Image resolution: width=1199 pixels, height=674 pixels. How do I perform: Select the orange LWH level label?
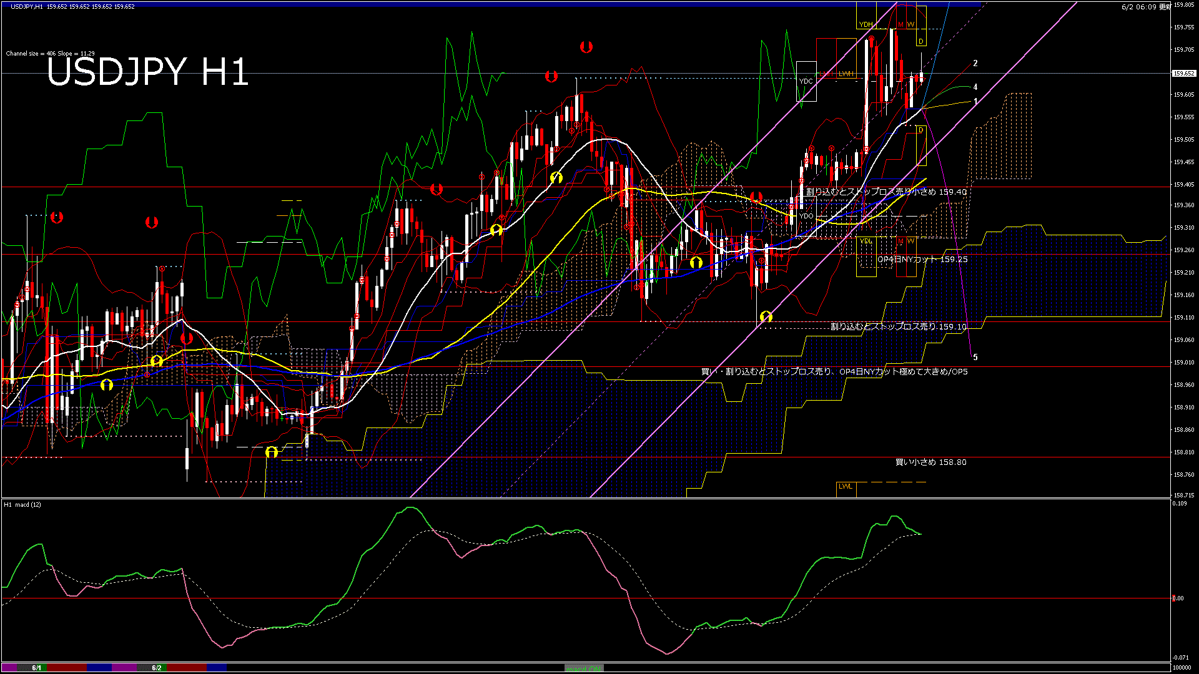[x=846, y=74]
